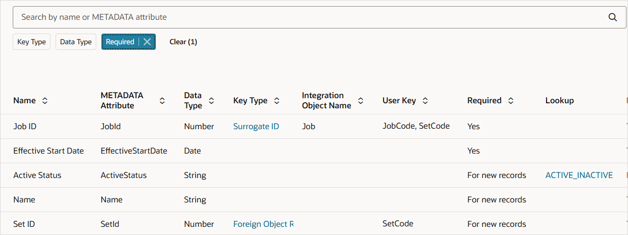Click the Lookup column header

559,101
